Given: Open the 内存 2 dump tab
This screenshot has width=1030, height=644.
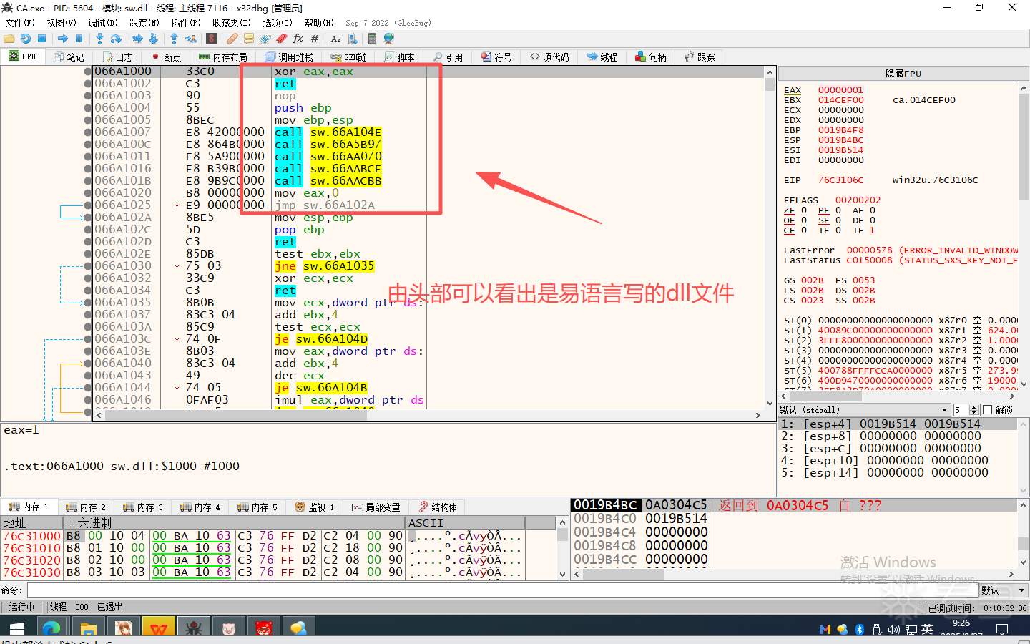Looking at the screenshot, I should 86,507.
